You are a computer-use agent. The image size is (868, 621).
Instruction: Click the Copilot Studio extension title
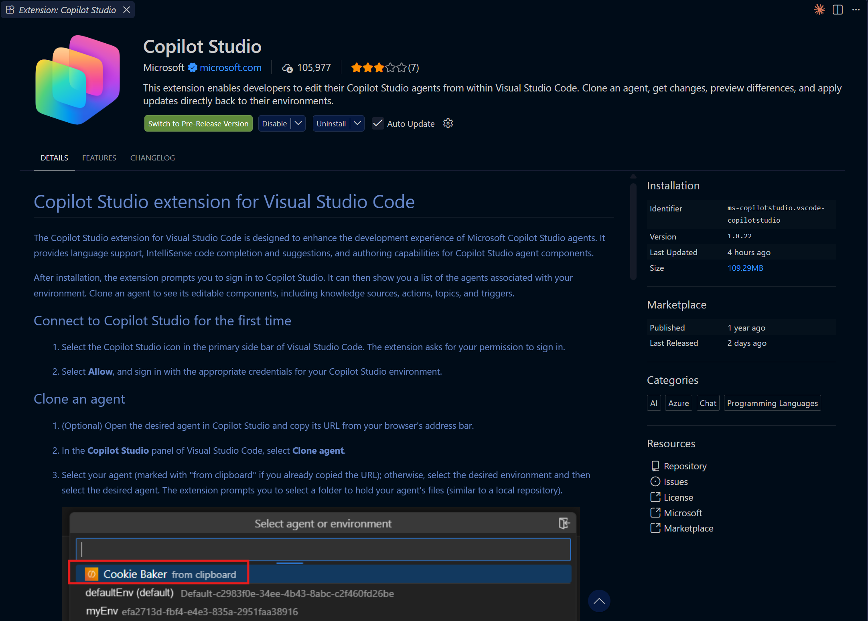(x=202, y=47)
